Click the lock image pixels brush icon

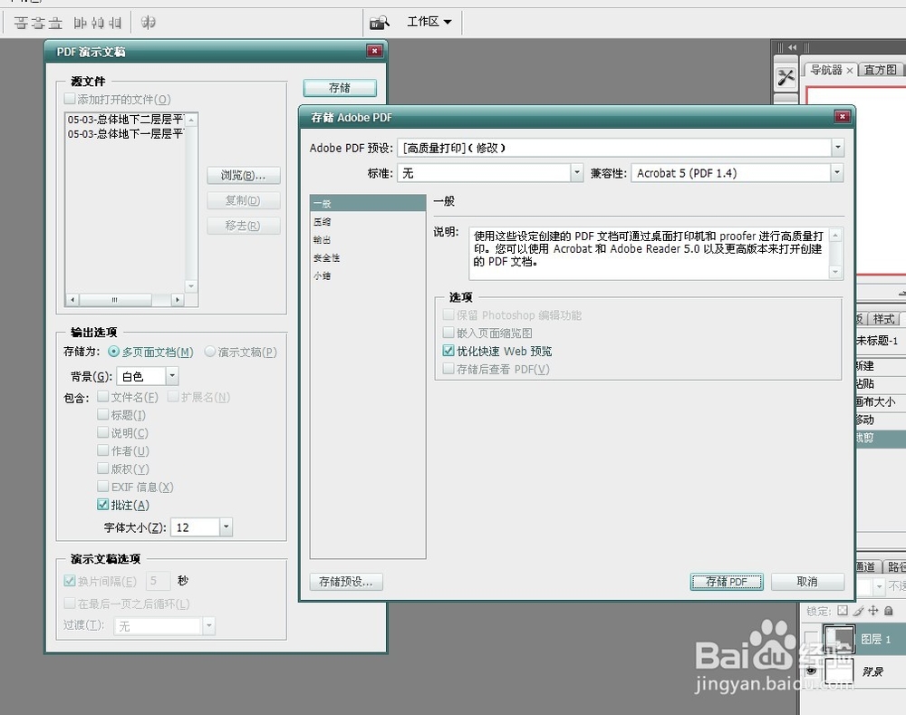[x=859, y=611]
